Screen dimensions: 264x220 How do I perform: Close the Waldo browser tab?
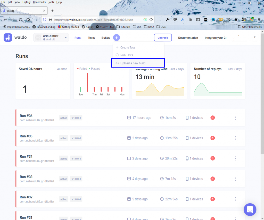coord(44,11)
